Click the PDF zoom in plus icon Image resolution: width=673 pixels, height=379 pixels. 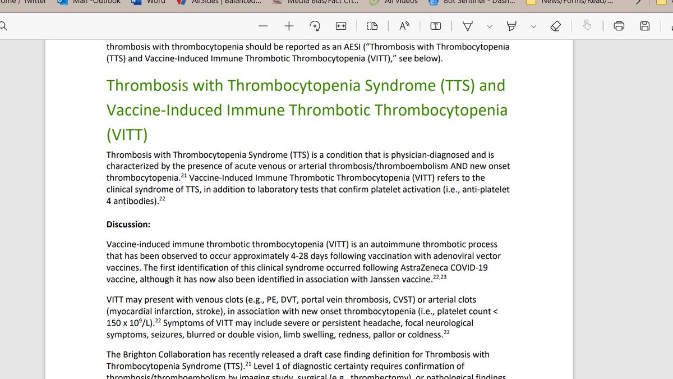coord(289,26)
